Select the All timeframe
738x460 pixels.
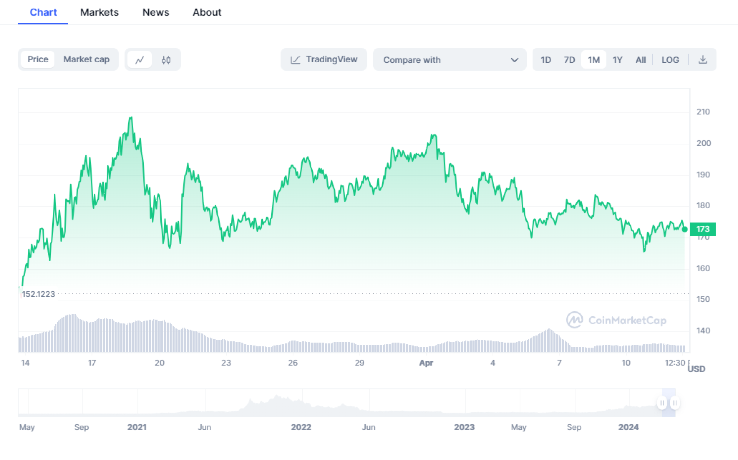click(641, 60)
